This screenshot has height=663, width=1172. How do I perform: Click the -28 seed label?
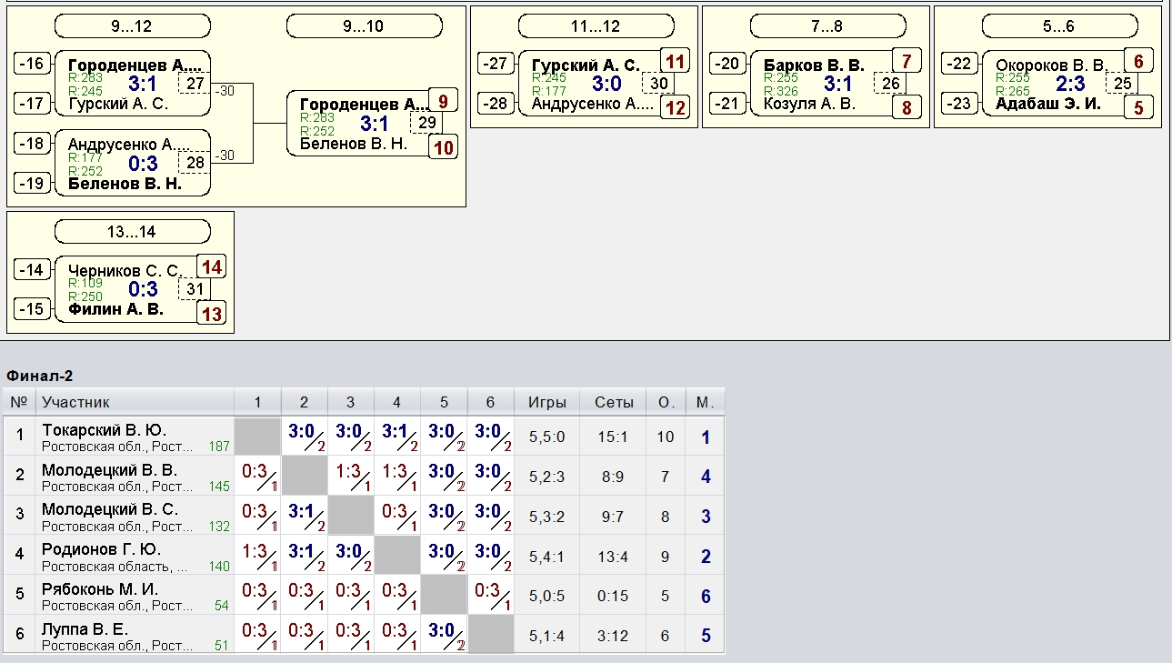(495, 104)
